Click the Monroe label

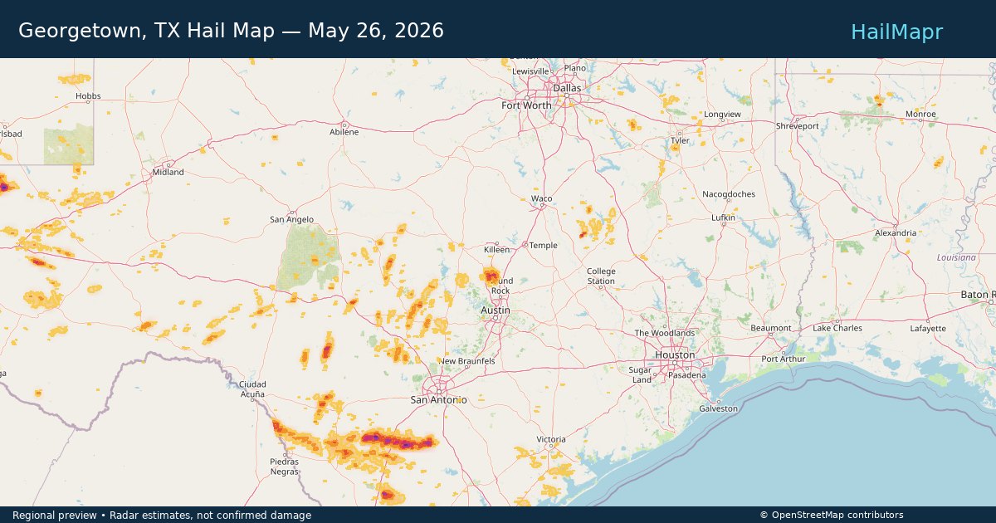920,114
